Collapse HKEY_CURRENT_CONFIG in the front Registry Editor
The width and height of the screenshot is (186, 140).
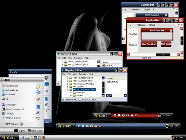tap(67, 90)
